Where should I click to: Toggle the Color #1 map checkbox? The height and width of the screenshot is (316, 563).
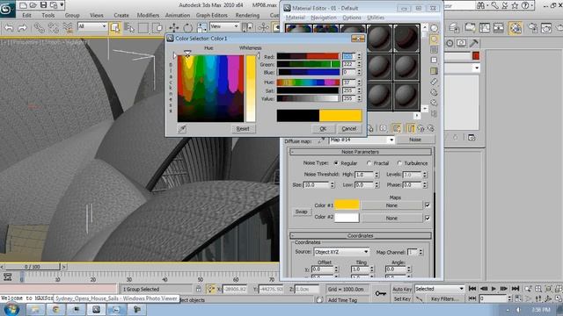pos(428,205)
